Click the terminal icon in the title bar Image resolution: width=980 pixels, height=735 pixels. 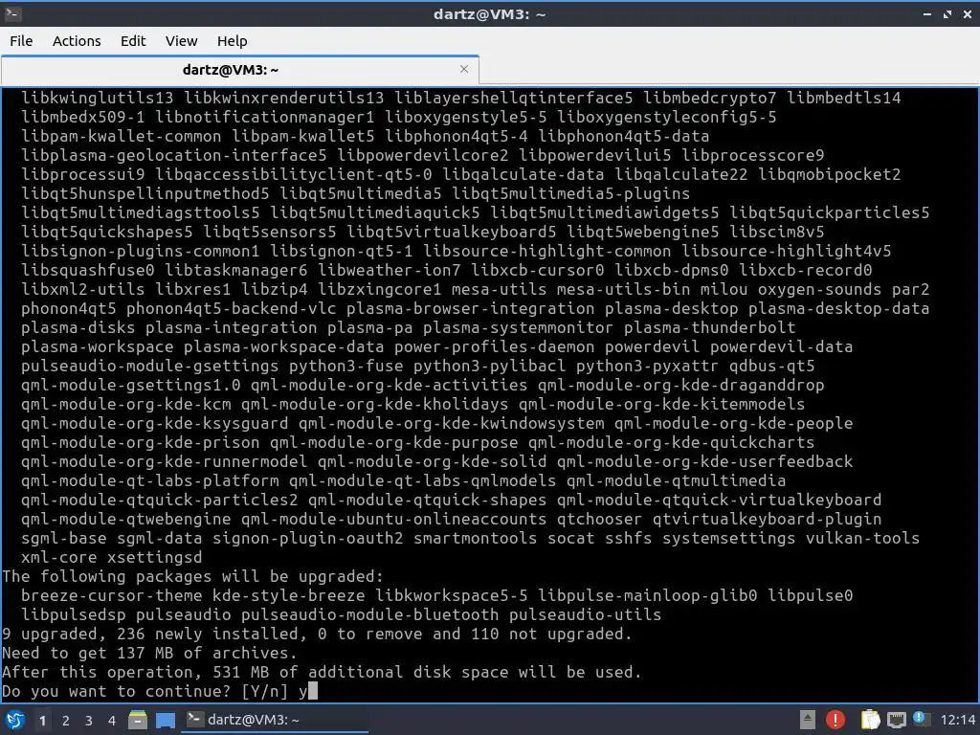pyautogui.click(x=12, y=13)
